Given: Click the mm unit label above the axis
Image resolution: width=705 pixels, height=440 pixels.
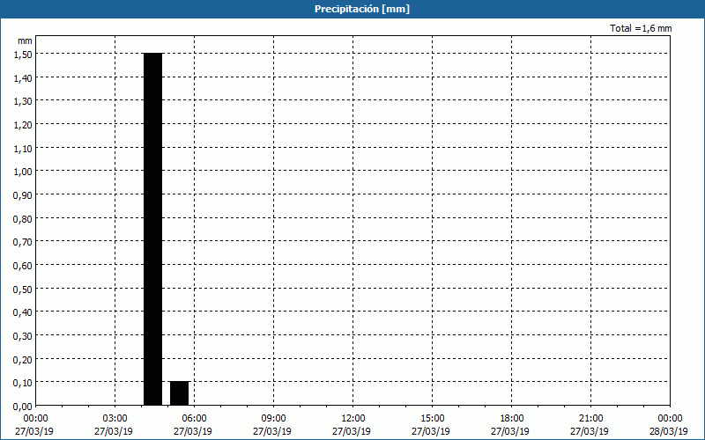Looking at the screenshot, I should click(25, 40).
